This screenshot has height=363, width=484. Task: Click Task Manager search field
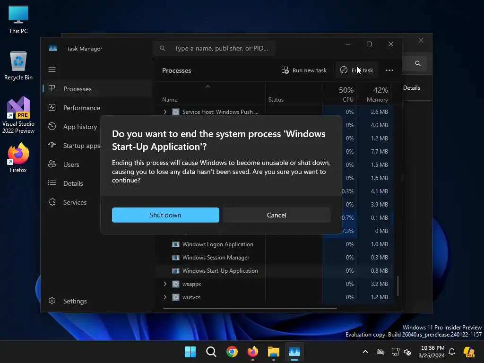[x=214, y=49]
